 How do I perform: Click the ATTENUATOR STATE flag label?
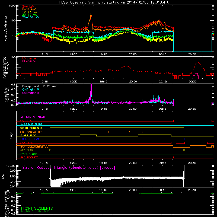click(33, 117)
